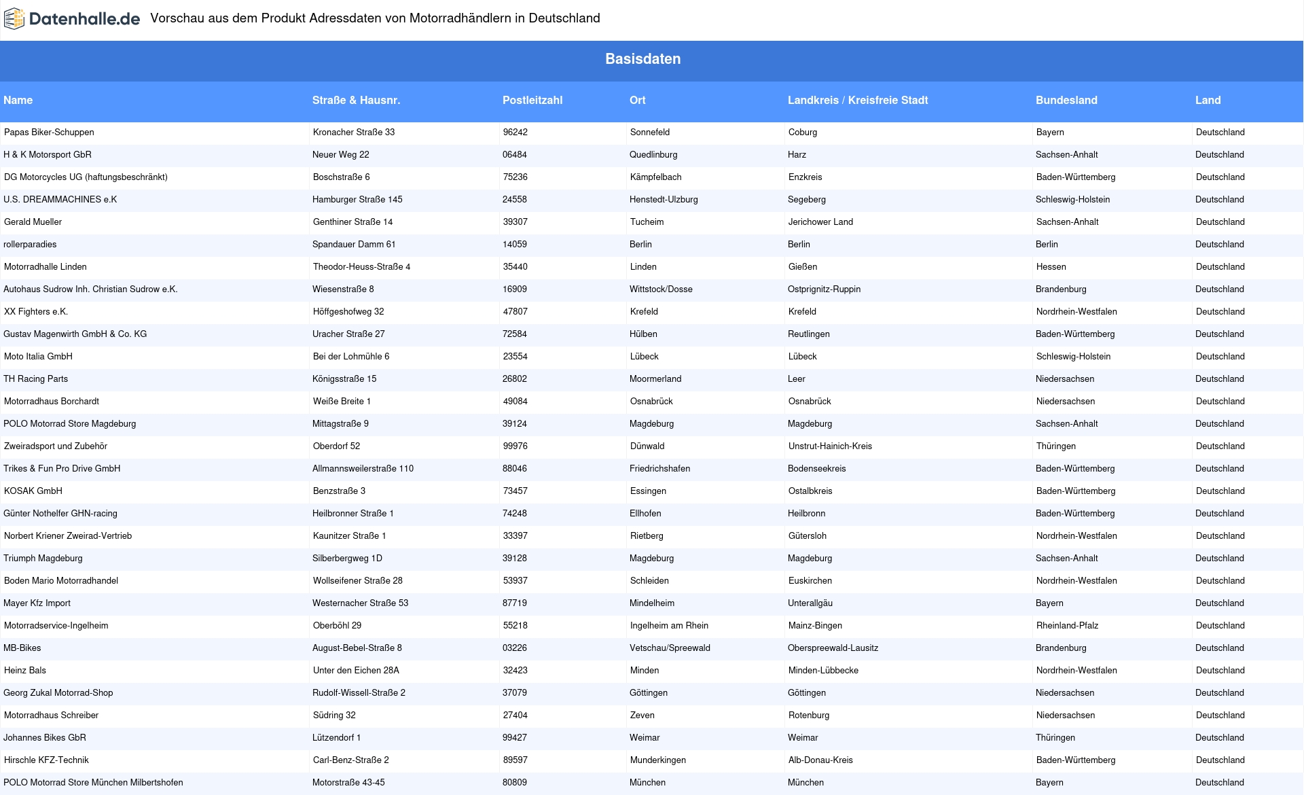Click Moto Italia GmbH entry
Viewport: 1304px width, 795px height.
tap(38, 357)
